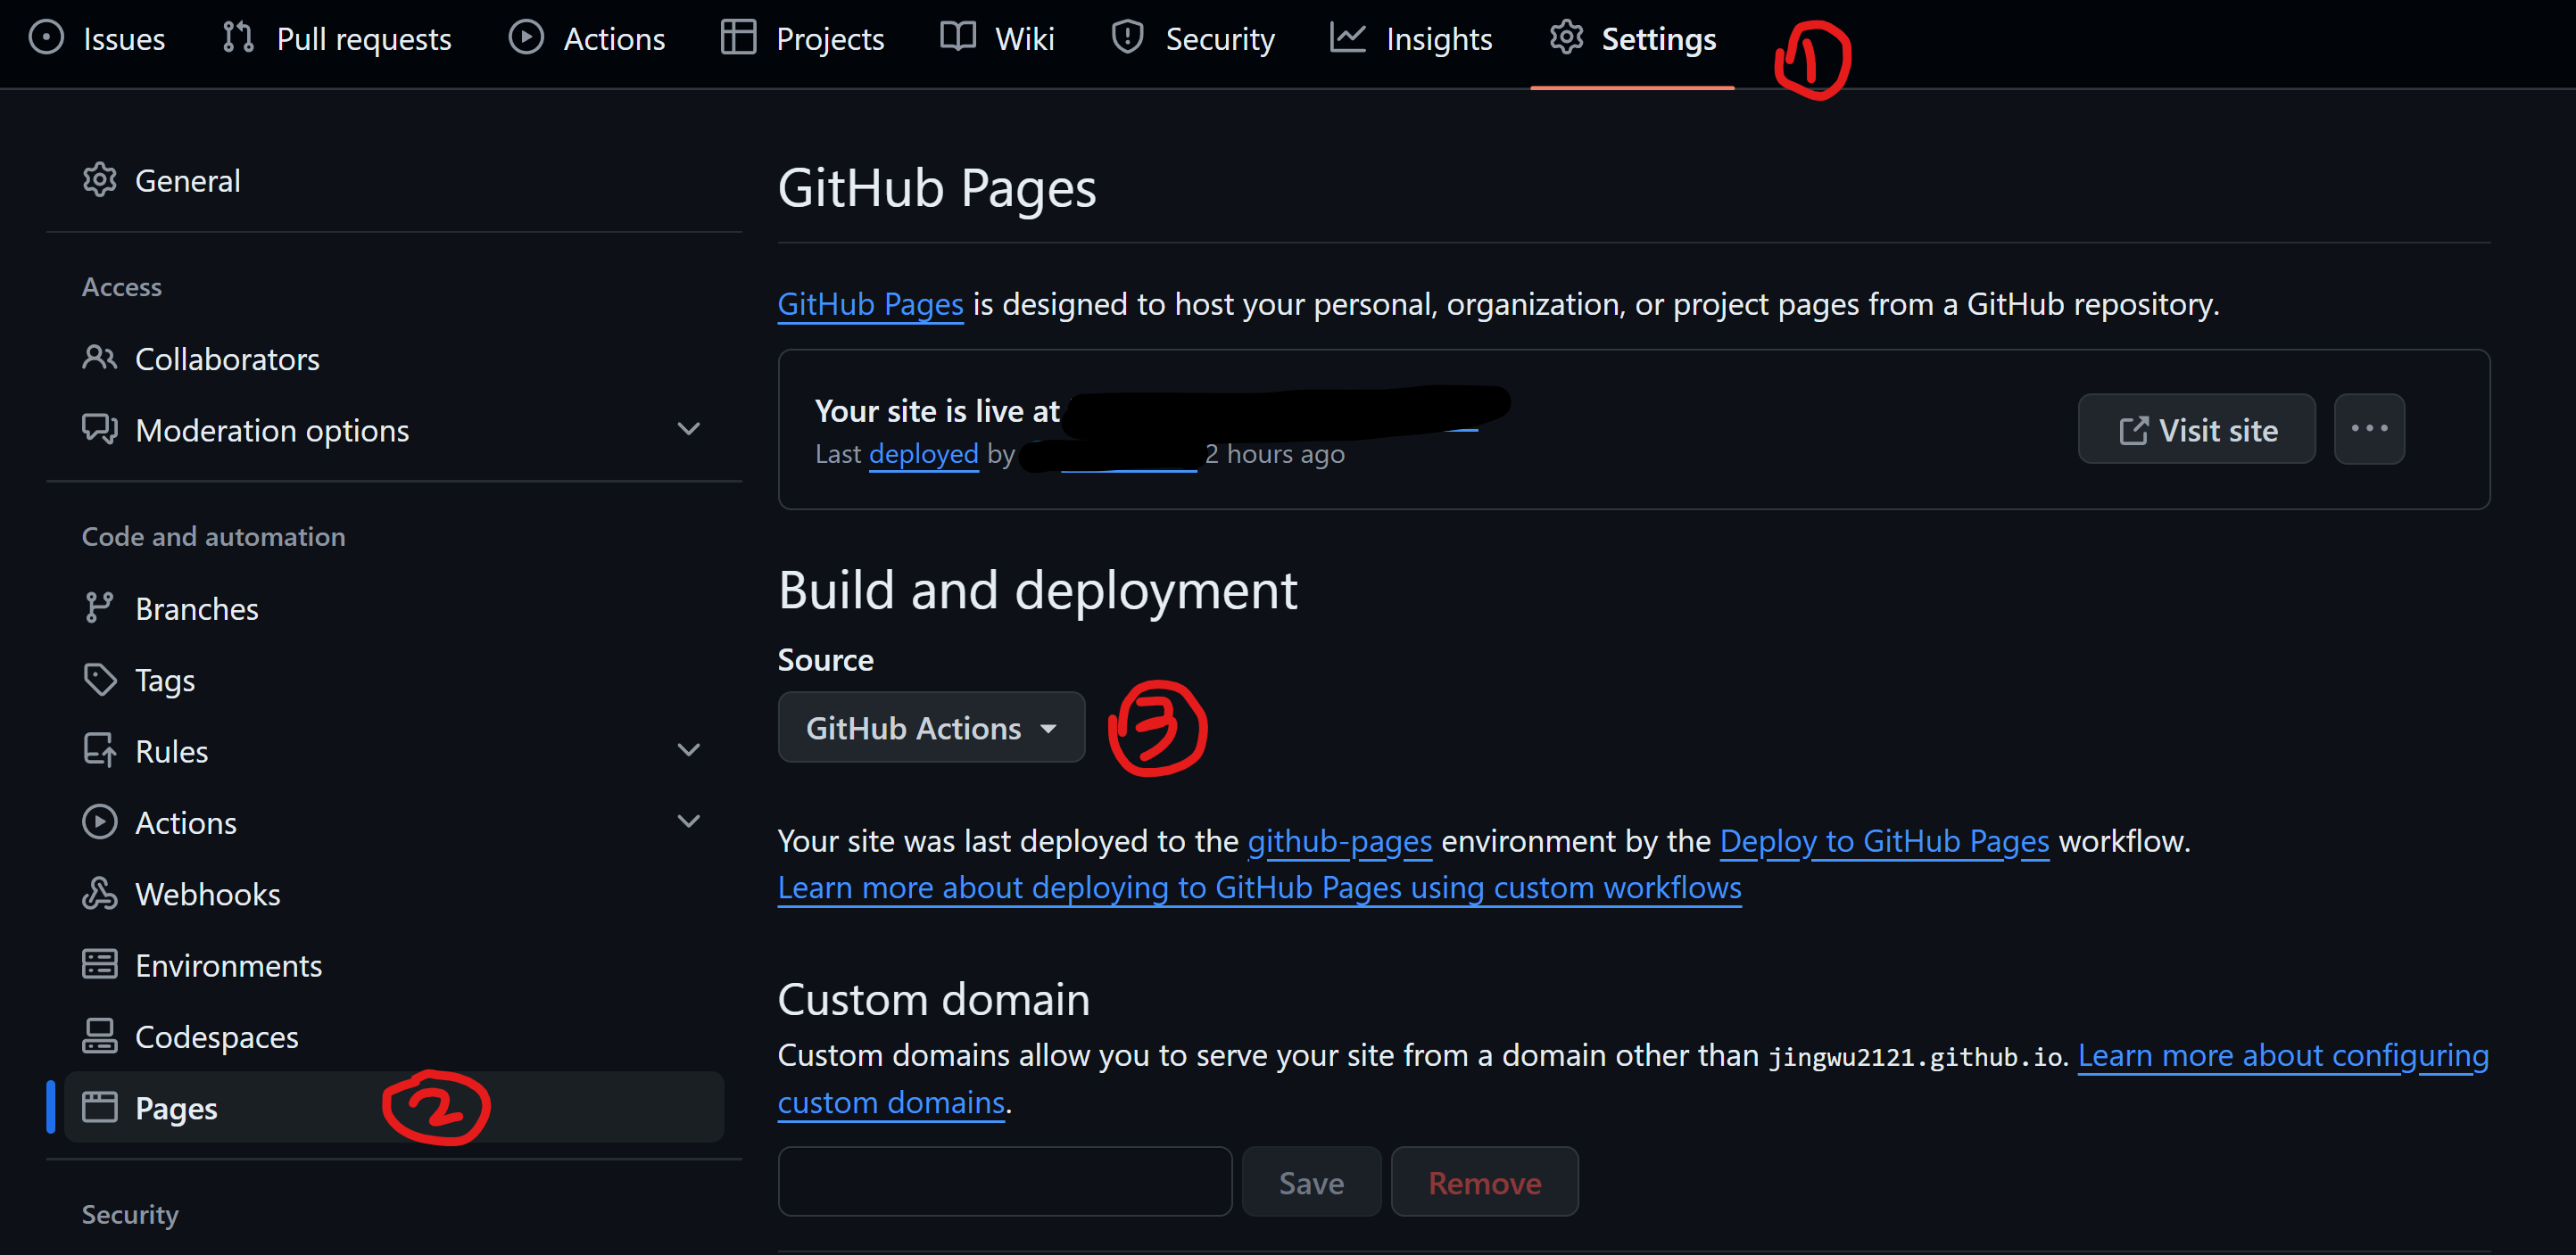Open Branches settings page
This screenshot has height=1255, width=2576.
[x=394, y=608]
